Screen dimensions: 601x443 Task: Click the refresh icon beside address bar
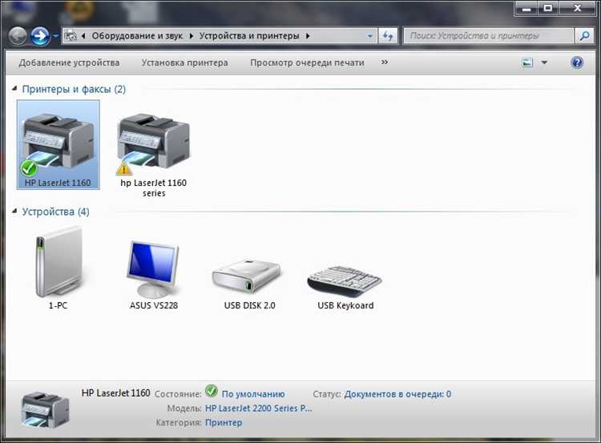[x=388, y=36]
